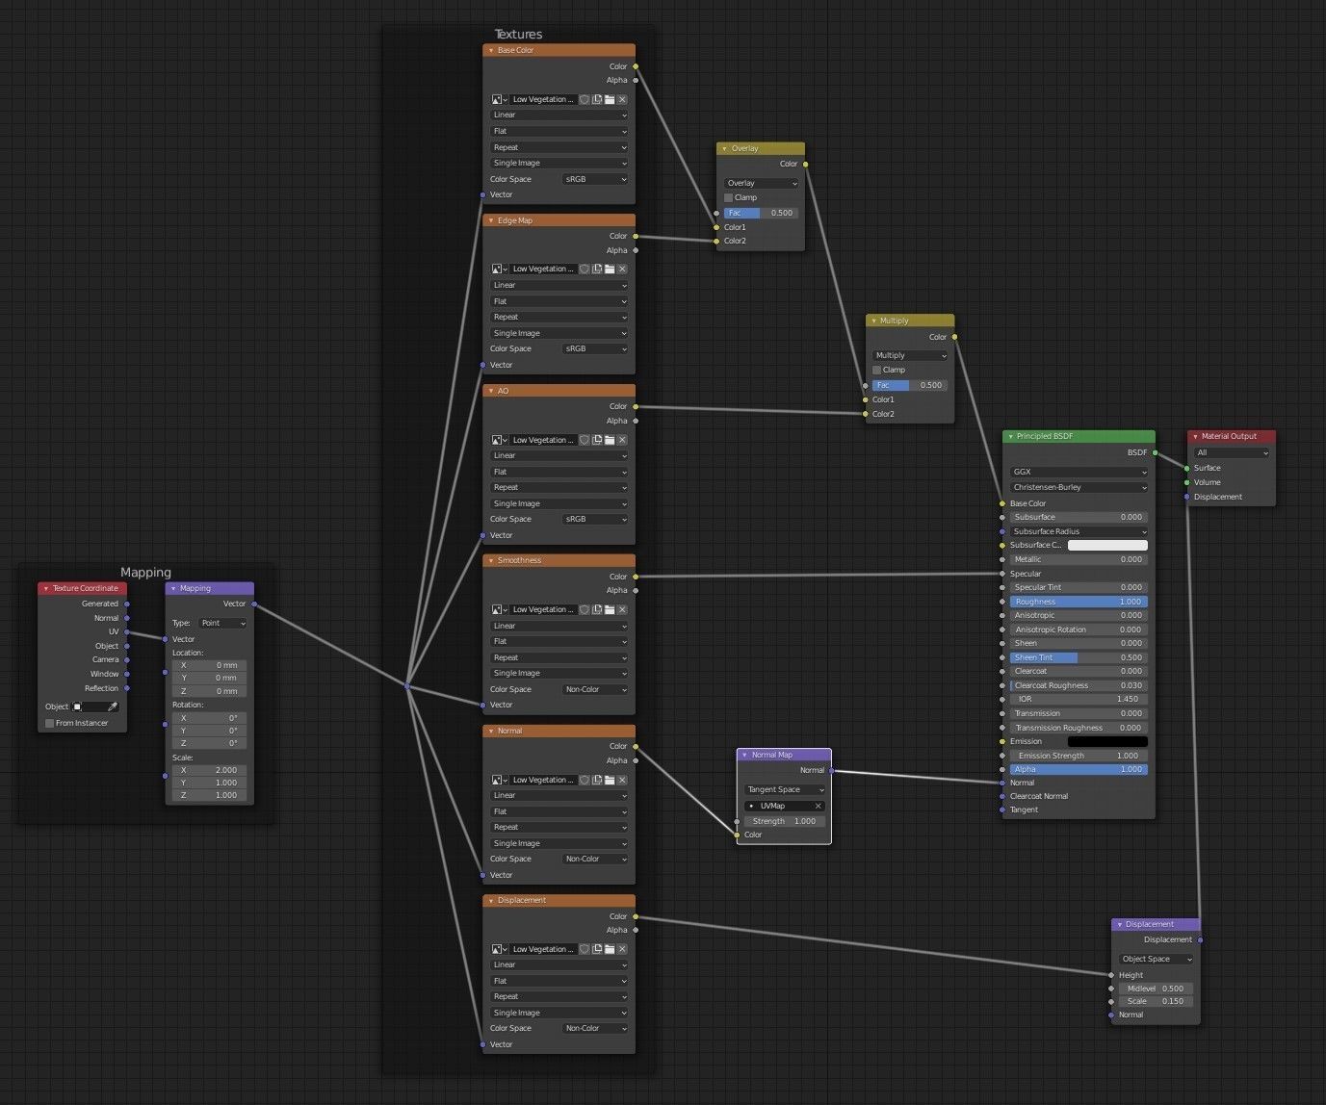Duplicate the image in Displacement texture node
Screen dimensions: 1326x1105
(x=597, y=949)
